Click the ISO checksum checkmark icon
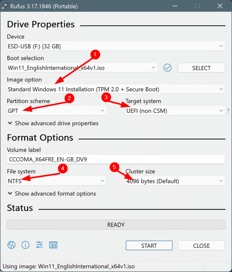232x272 pixels. click(167, 68)
